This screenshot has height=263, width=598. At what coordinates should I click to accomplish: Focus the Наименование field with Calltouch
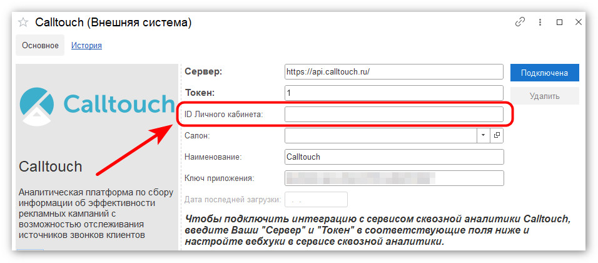click(x=394, y=157)
